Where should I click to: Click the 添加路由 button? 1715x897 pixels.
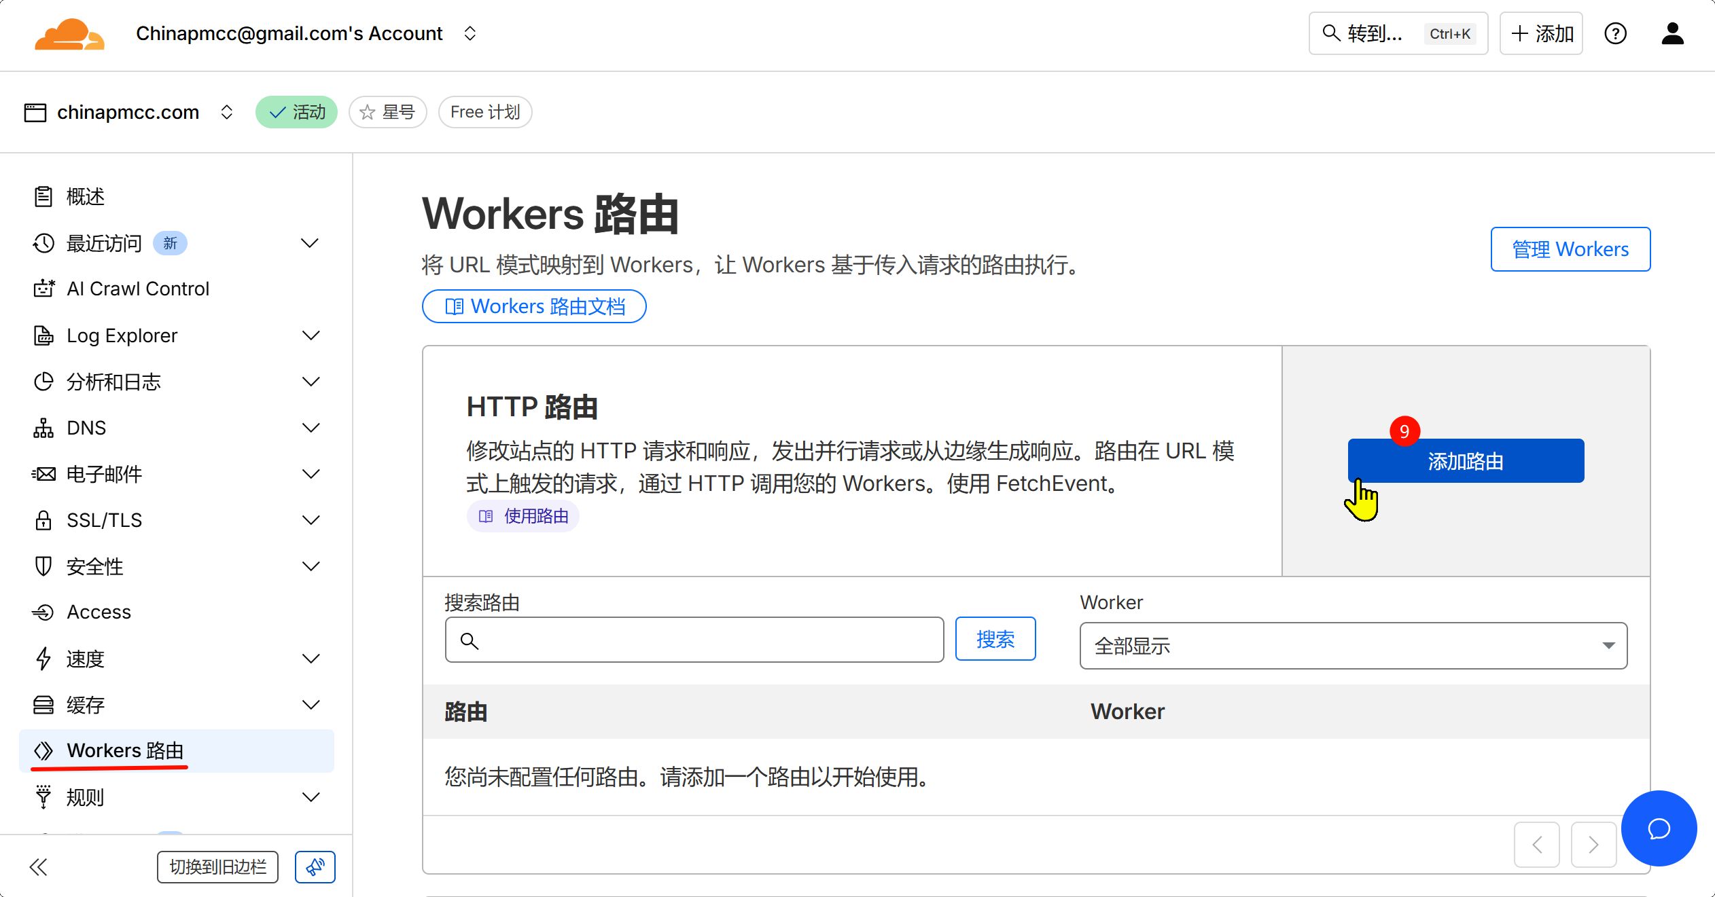[x=1466, y=461]
